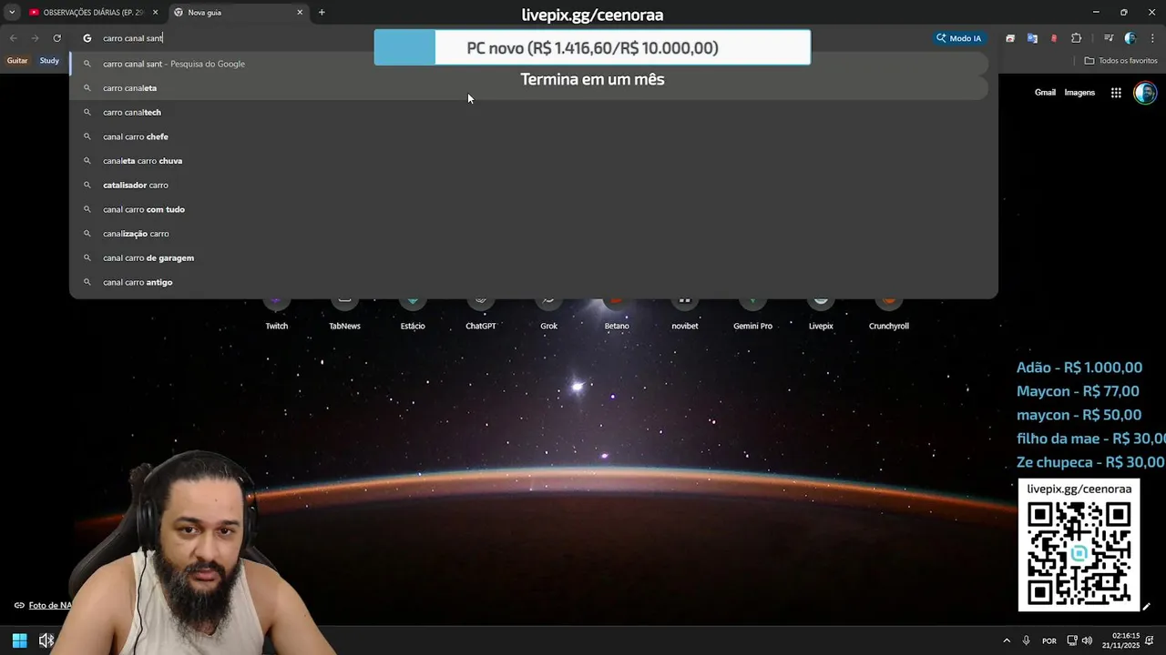The width and height of the screenshot is (1166, 655).
Task: Open the novibet shortcut
Action: tap(685, 314)
